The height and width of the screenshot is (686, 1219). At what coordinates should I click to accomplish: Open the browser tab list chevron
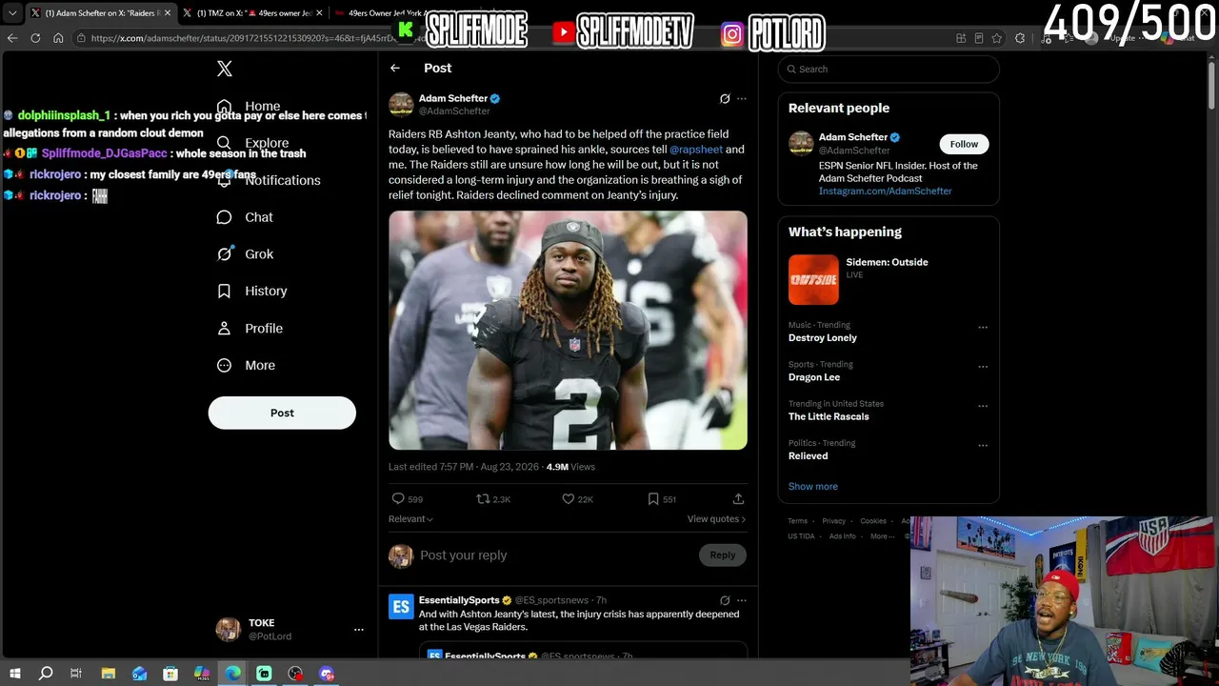pyautogui.click(x=12, y=13)
